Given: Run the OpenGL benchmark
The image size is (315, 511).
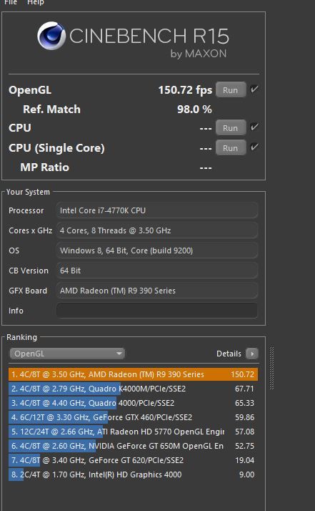Looking at the screenshot, I should [231, 90].
